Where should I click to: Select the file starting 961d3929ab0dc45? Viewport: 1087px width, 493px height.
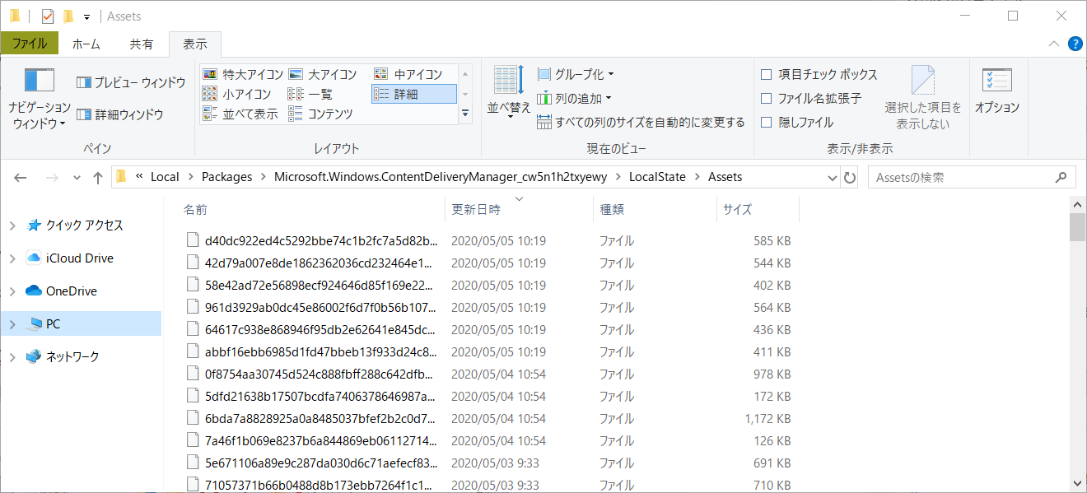tap(321, 308)
